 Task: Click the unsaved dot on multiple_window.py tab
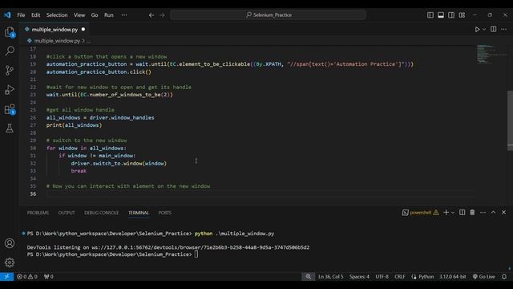[83, 29]
